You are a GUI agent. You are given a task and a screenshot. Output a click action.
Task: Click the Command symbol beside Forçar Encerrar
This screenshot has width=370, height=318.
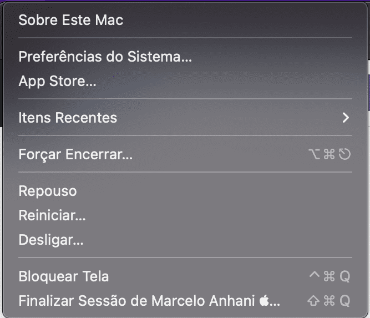point(329,154)
